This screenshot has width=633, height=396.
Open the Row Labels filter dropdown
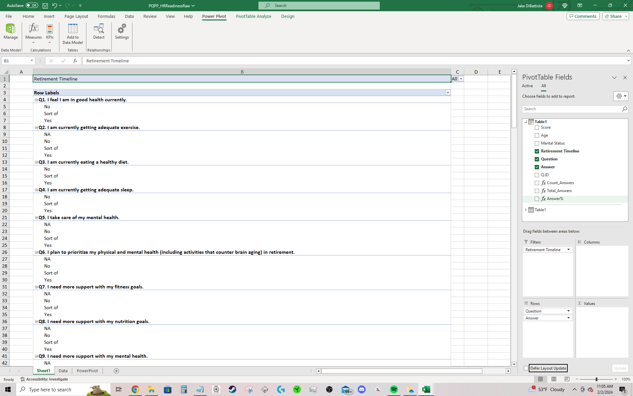click(448, 93)
